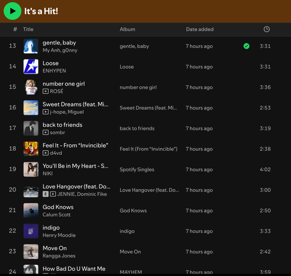Select the Love Hangover (feat. Do... track title
This screenshot has height=276, width=291.
click(x=77, y=187)
